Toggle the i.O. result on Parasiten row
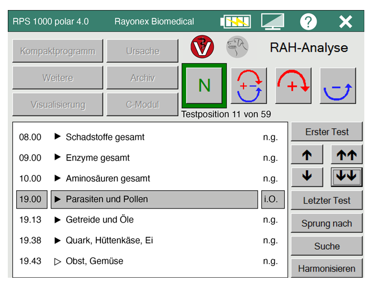The width and height of the screenshot is (371, 285). [x=272, y=199]
